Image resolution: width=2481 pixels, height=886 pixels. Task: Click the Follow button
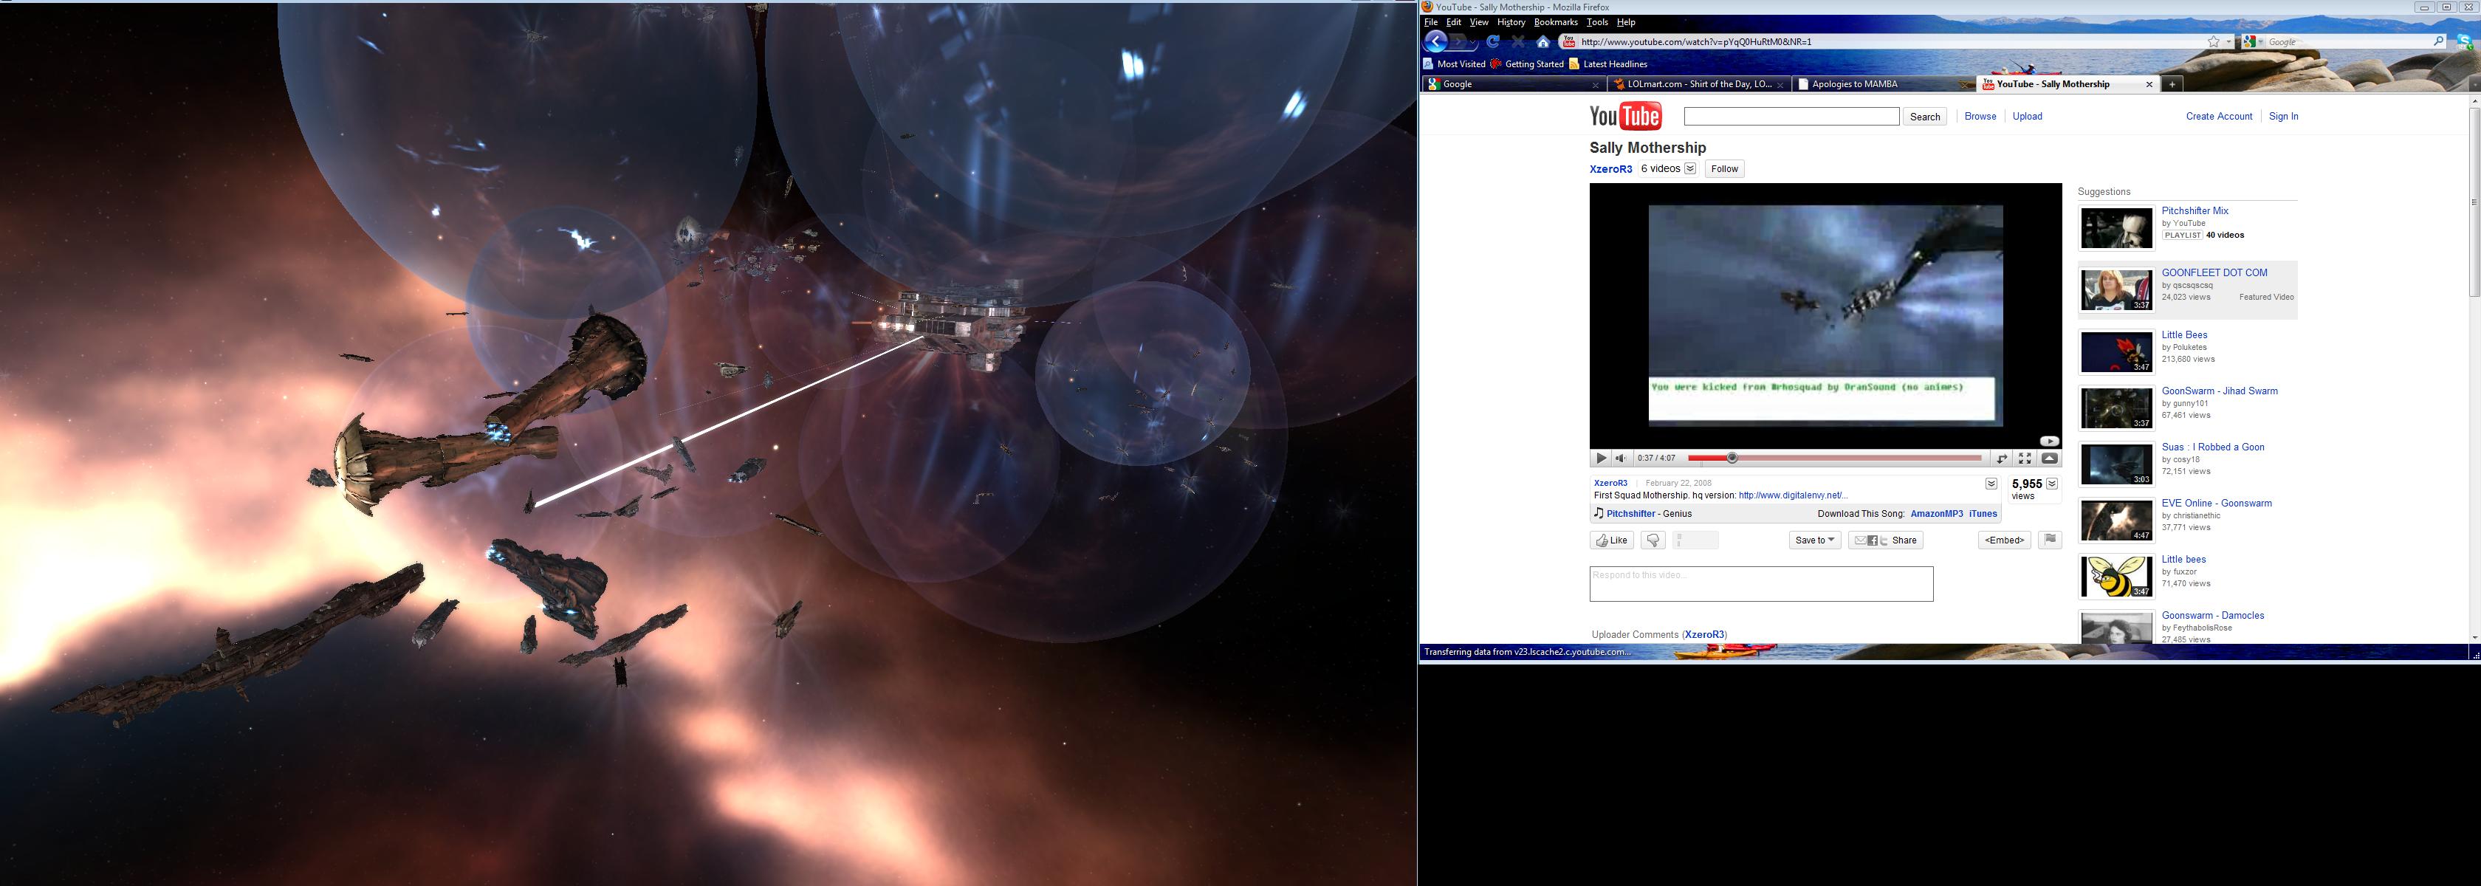(1724, 168)
